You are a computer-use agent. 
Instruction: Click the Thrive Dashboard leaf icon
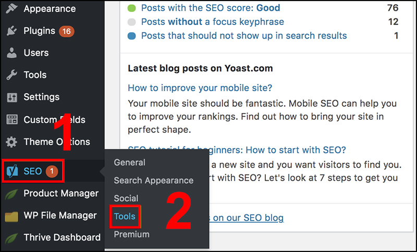pos(11,237)
